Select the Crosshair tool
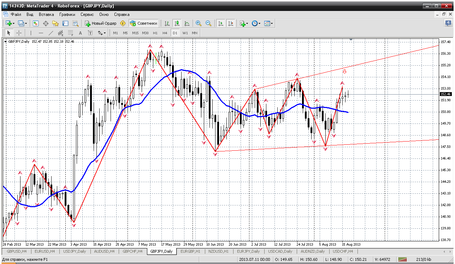Viewport: 455px width, 264px height. pyautogui.click(x=19, y=33)
